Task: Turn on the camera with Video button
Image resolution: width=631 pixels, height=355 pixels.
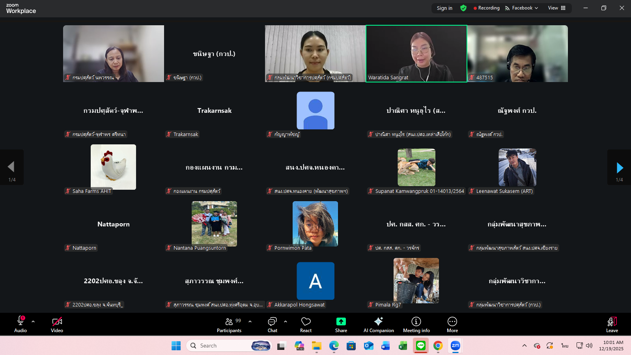Action: [x=57, y=325]
